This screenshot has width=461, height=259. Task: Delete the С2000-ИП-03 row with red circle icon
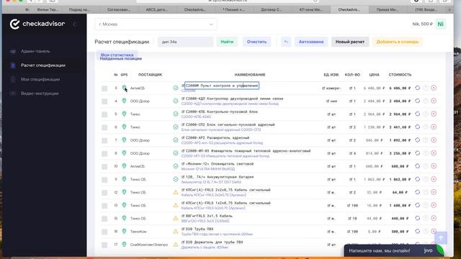pos(434,153)
